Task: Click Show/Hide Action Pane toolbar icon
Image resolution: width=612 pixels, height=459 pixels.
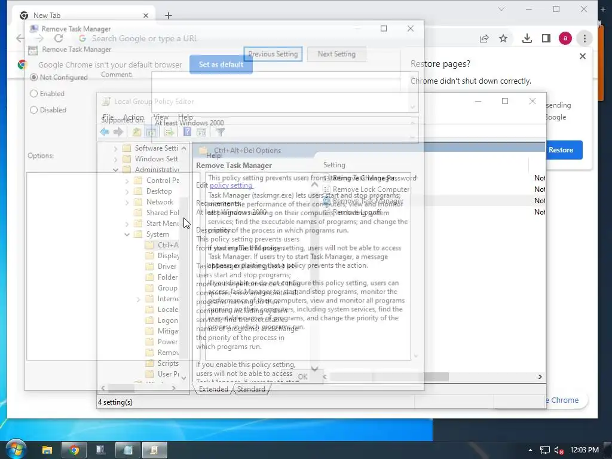Action: [201, 132]
